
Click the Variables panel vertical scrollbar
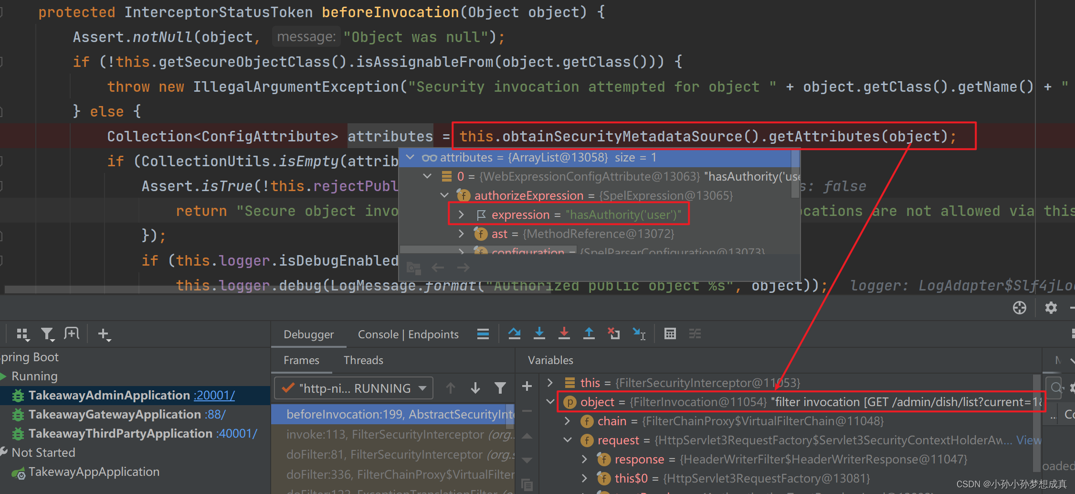pos(1036,423)
